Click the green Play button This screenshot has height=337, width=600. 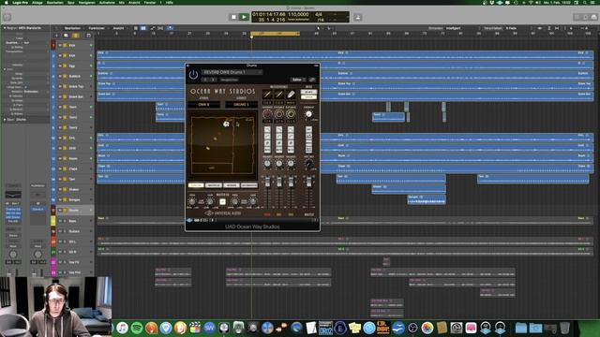[244, 17]
